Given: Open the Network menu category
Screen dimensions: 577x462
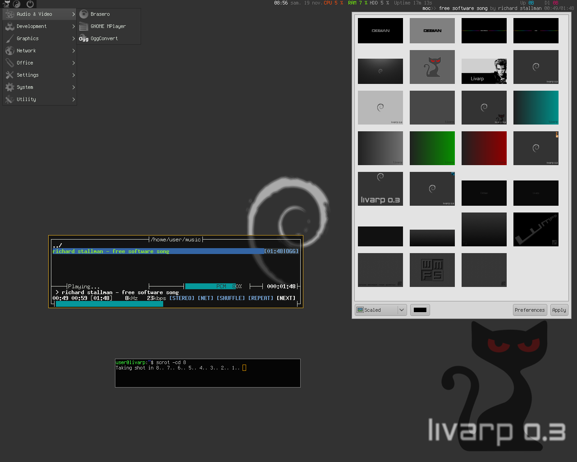Looking at the screenshot, I should (x=40, y=51).
